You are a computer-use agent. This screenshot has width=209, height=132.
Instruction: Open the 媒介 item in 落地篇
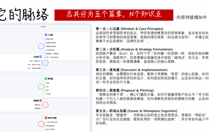coord(48,90)
